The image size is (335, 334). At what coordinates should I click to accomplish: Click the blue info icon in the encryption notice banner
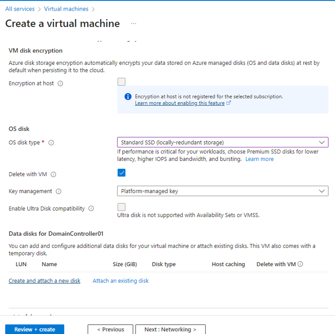click(127, 97)
